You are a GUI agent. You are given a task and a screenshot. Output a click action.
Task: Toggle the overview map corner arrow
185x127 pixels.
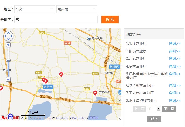coord(120,119)
